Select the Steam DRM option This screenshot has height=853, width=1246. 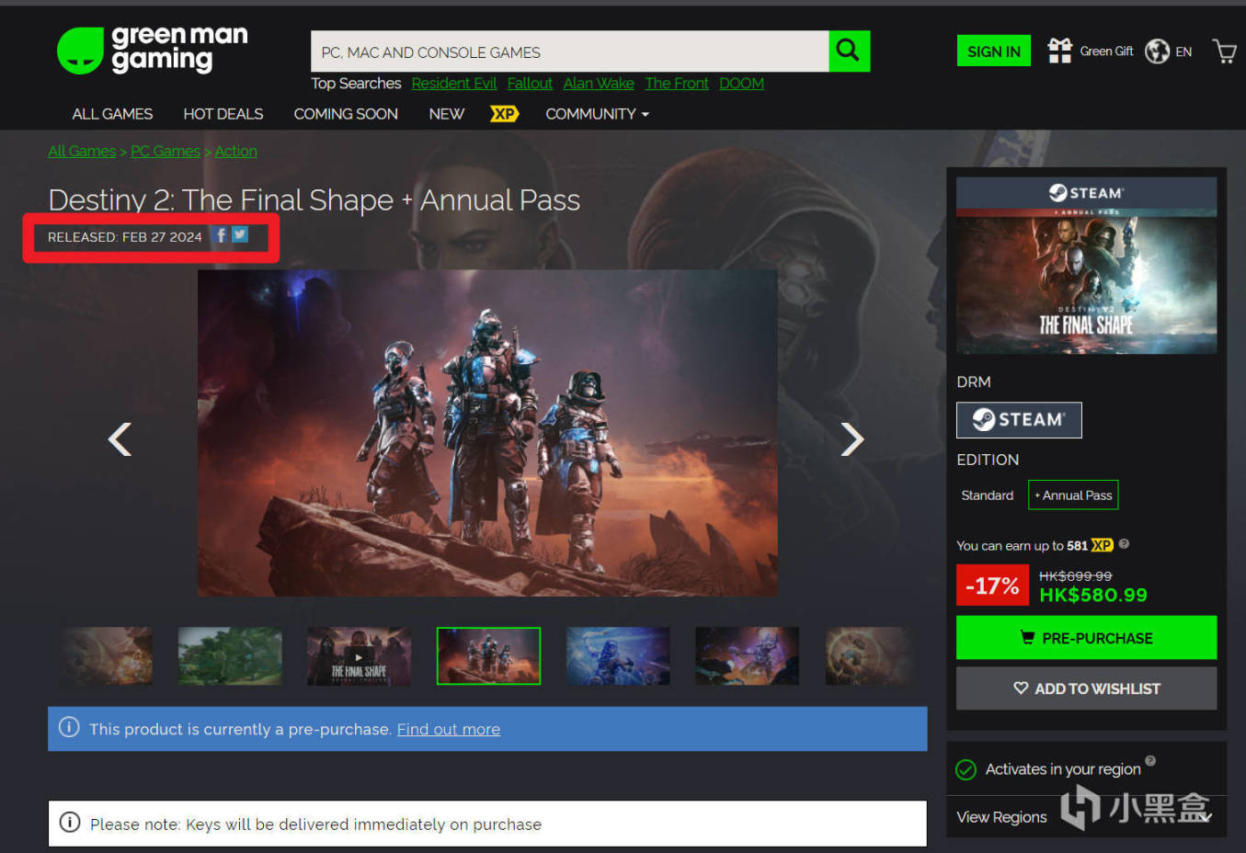point(1019,420)
